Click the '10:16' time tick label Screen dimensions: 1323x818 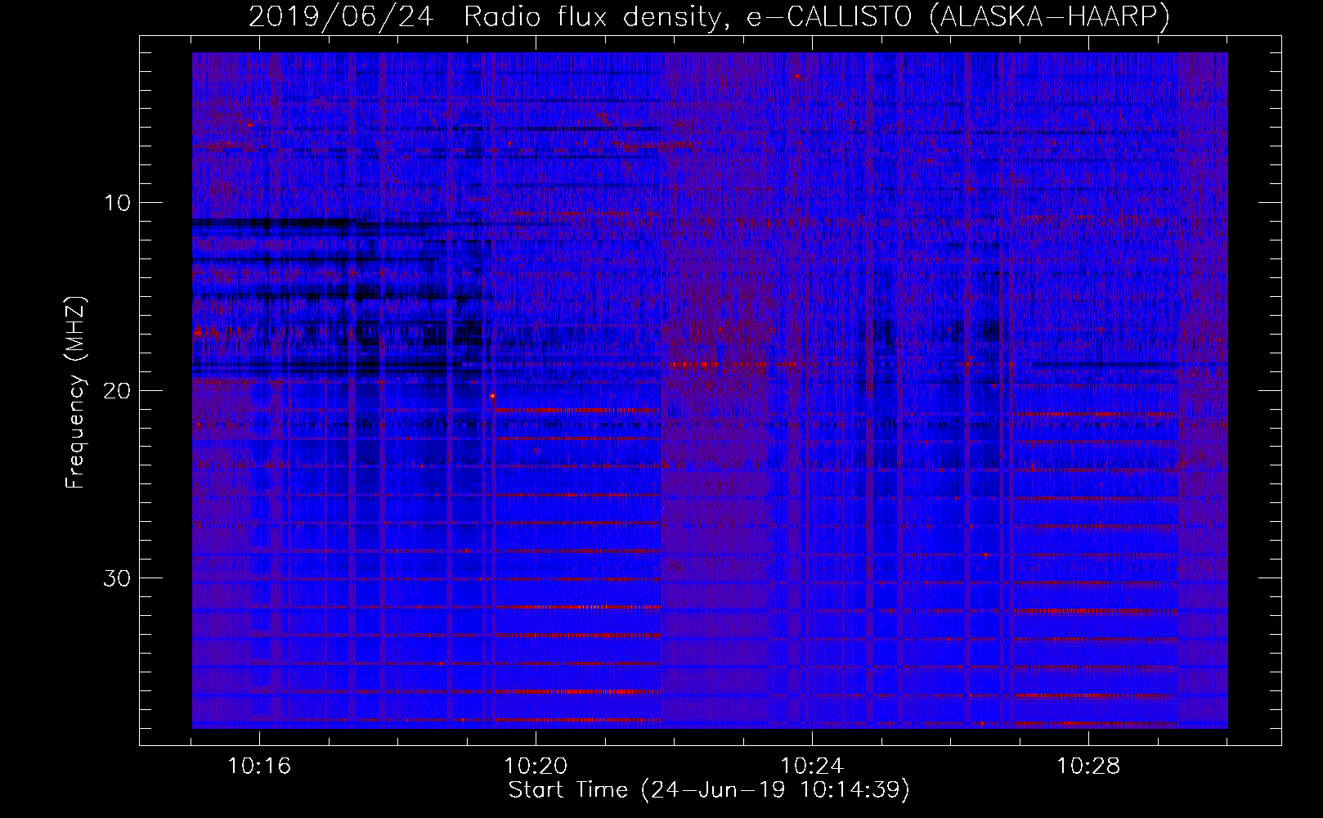pos(259,766)
